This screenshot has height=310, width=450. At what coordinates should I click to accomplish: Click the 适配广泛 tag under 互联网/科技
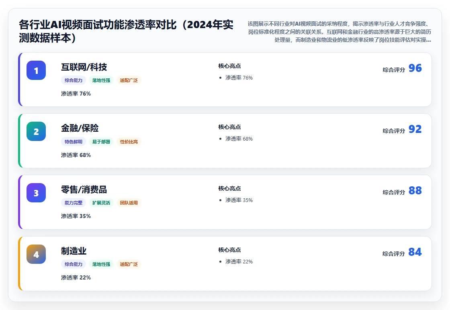pyautogui.click(x=129, y=80)
